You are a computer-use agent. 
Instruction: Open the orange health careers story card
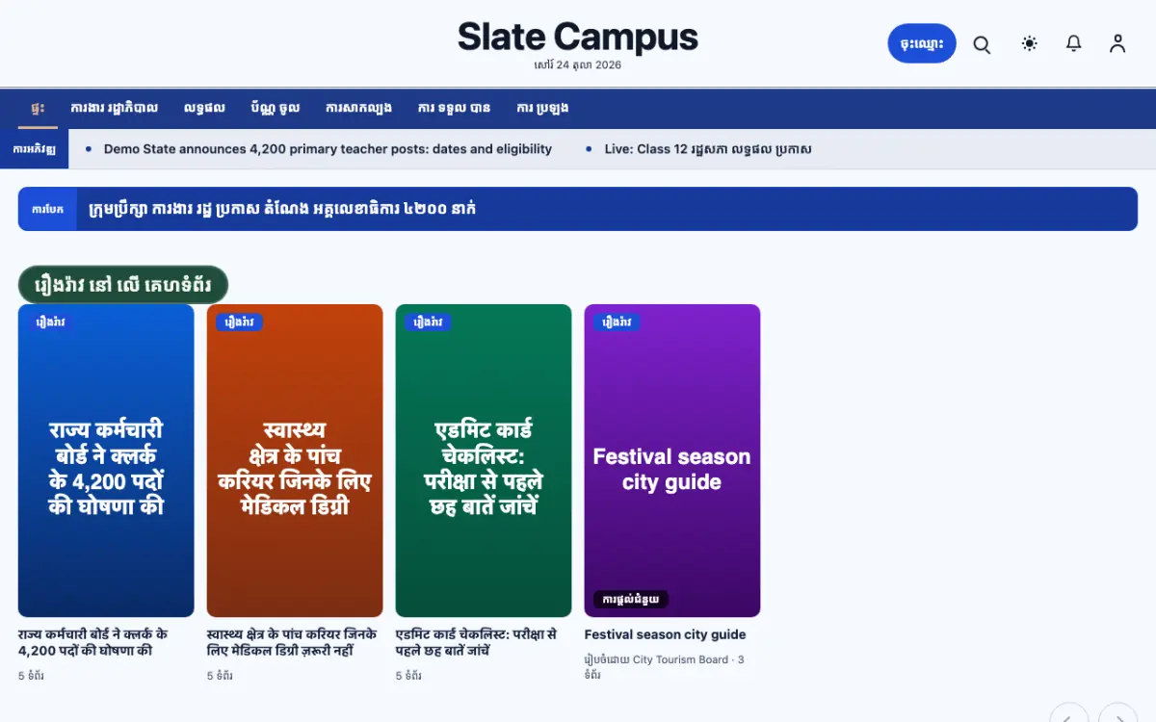pos(295,460)
